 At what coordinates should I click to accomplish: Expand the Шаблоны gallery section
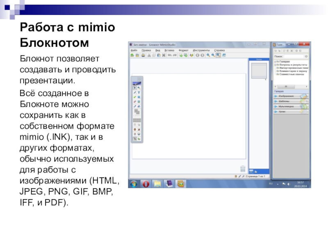291,101
